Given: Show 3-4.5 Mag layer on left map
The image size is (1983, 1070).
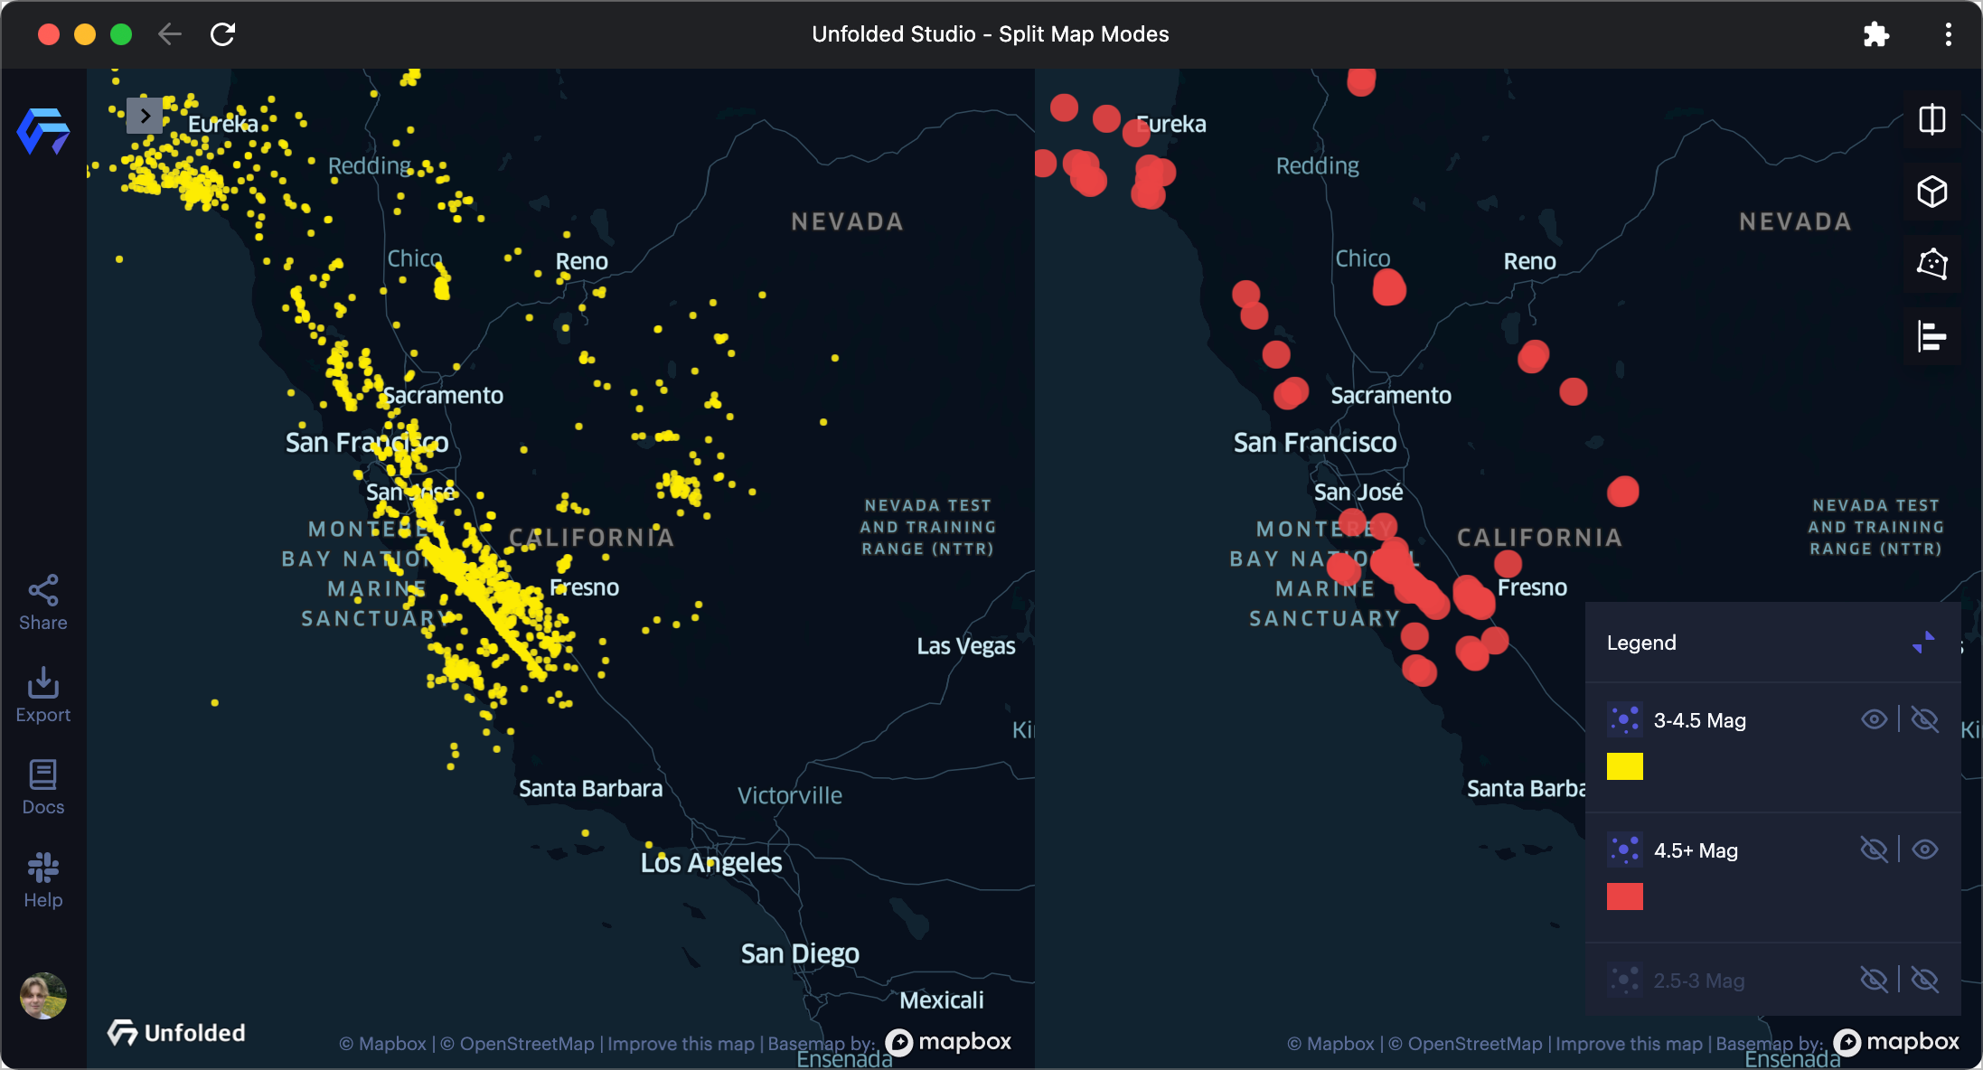Looking at the screenshot, I should tap(1874, 719).
